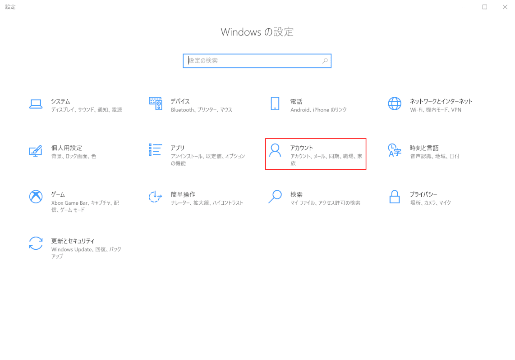The width and height of the screenshot is (515, 360).
Task: Open the システム laptop icon
Action: (x=36, y=104)
